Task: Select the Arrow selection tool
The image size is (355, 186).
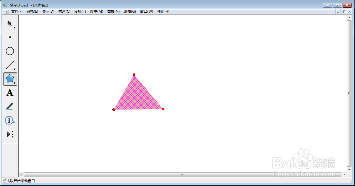Action: click(x=10, y=24)
